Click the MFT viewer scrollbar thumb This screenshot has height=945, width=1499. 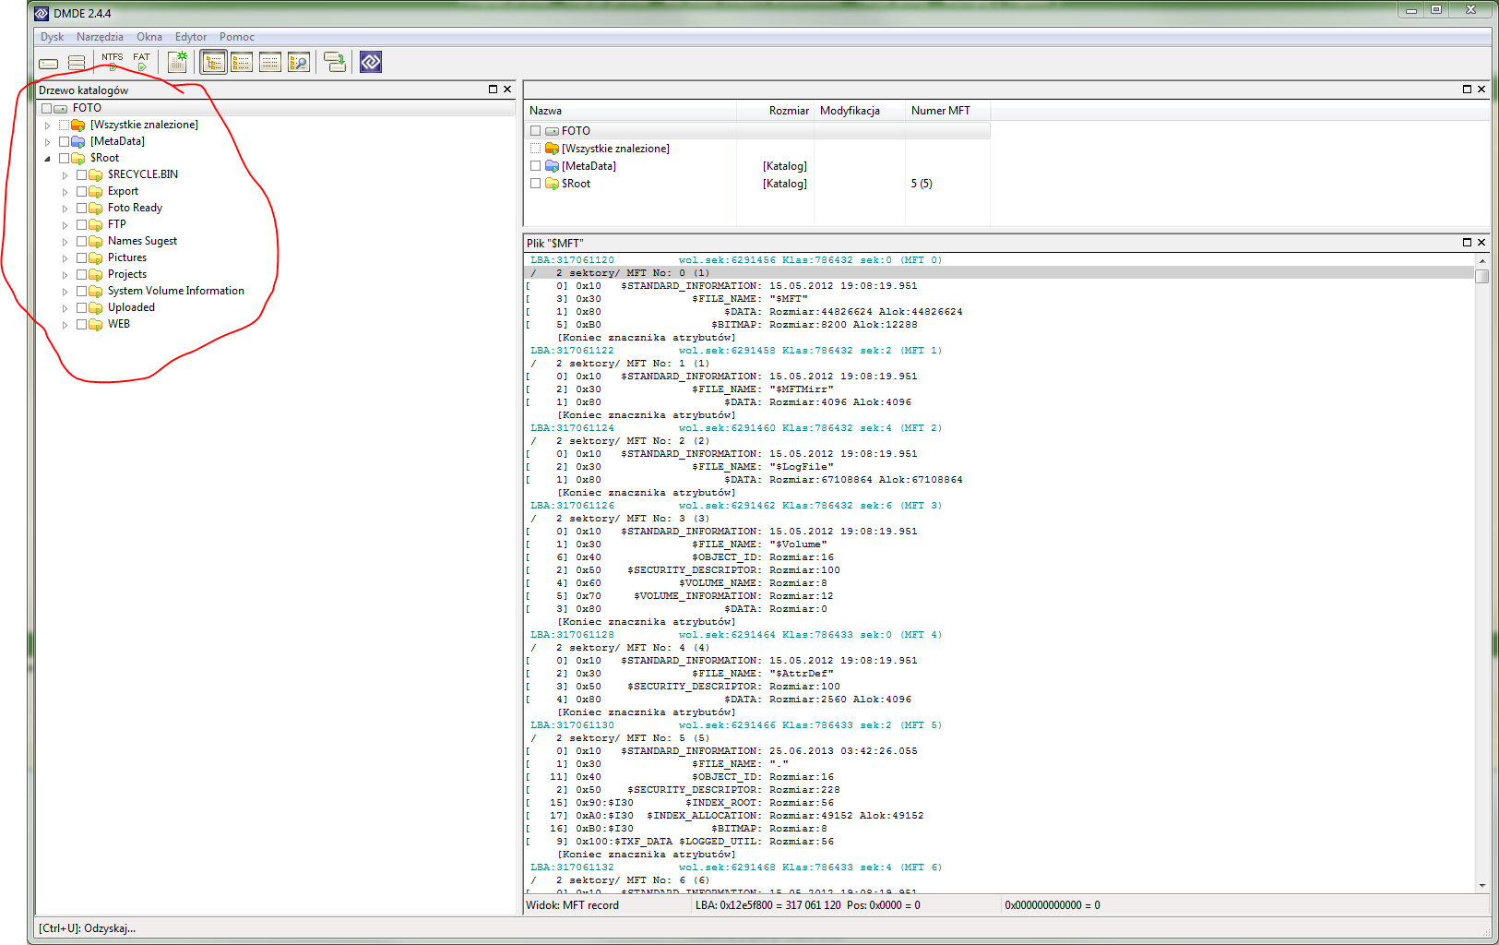[1482, 276]
